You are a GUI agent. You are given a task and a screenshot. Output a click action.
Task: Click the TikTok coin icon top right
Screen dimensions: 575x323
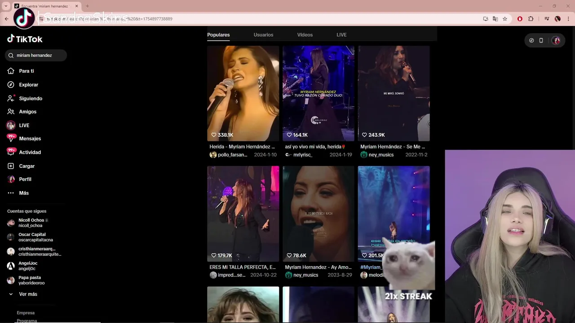pyautogui.click(x=531, y=40)
